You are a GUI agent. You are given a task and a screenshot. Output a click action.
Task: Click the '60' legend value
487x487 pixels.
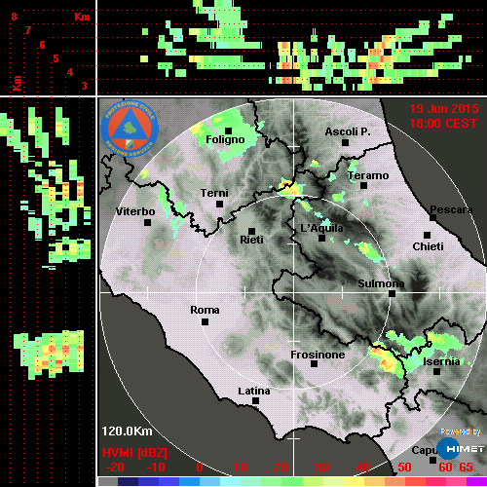tap(445, 468)
